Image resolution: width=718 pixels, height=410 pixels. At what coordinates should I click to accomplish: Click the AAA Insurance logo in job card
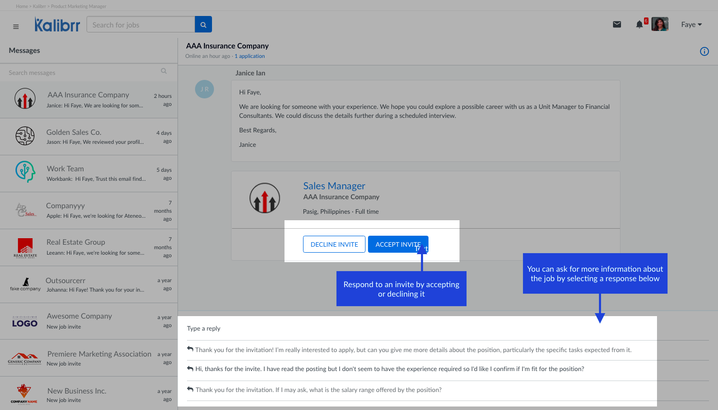pyautogui.click(x=264, y=198)
